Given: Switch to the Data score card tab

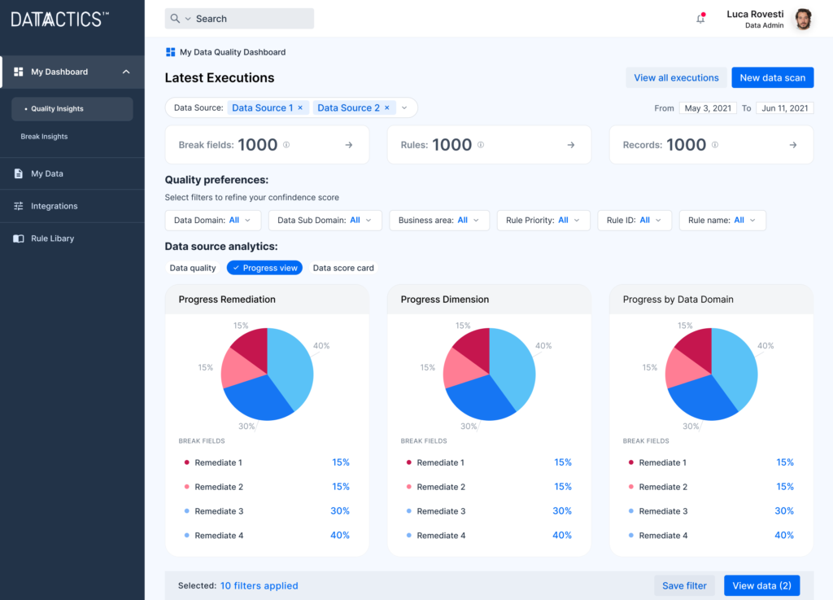Looking at the screenshot, I should pyautogui.click(x=342, y=267).
